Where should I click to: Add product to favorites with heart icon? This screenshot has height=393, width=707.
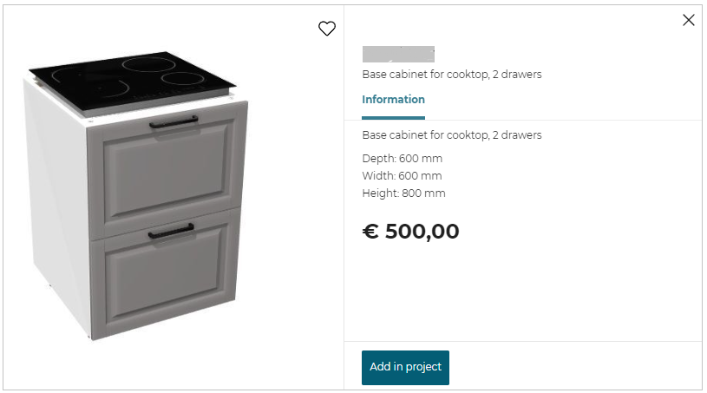[x=326, y=29]
